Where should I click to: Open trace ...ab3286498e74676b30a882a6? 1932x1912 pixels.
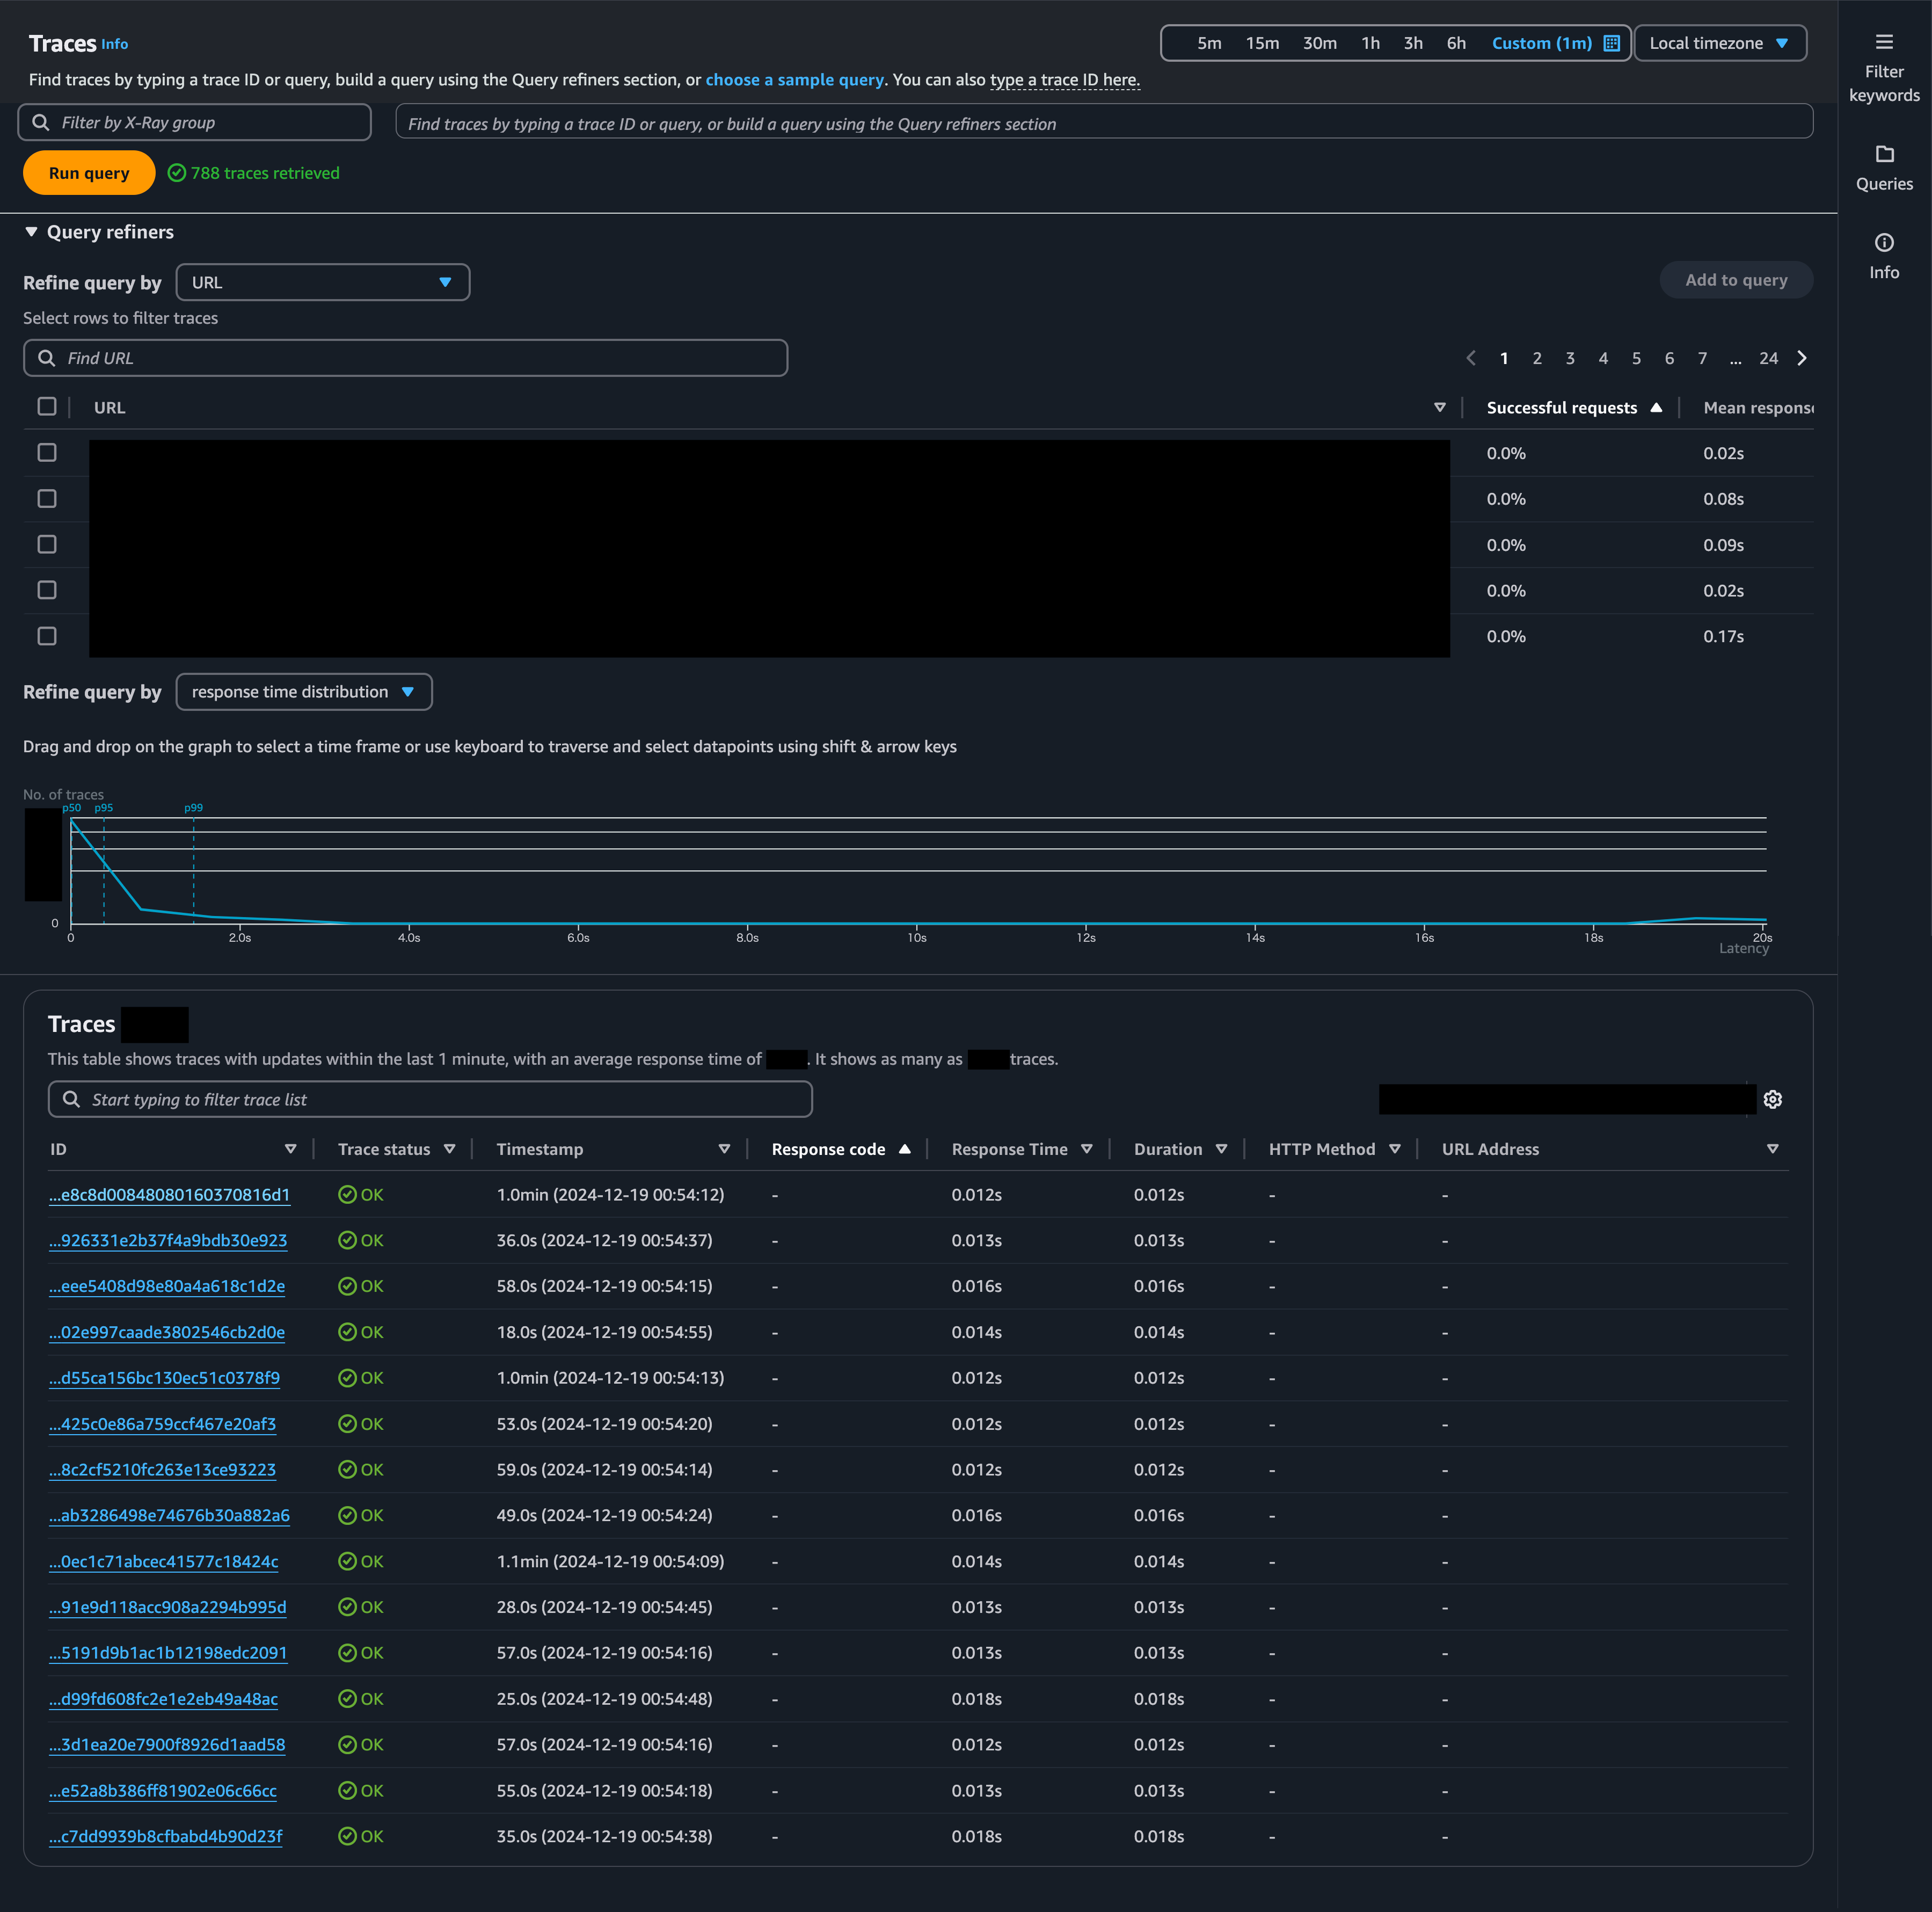[x=169, y=1515]
